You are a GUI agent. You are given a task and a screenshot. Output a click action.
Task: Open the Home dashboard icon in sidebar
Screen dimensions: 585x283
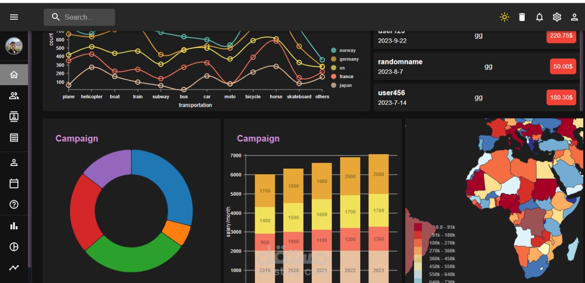point(14,75)
